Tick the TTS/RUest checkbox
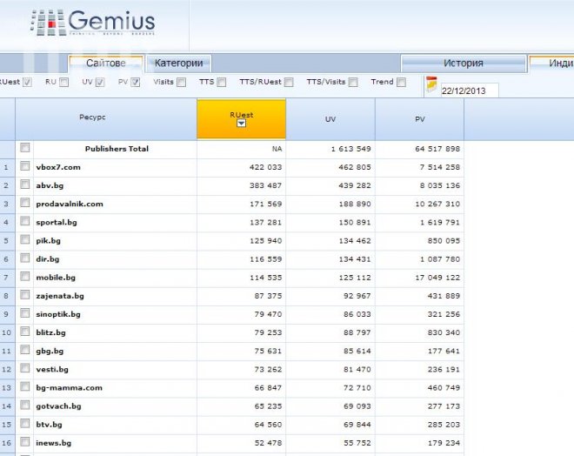 coord(289,83)
